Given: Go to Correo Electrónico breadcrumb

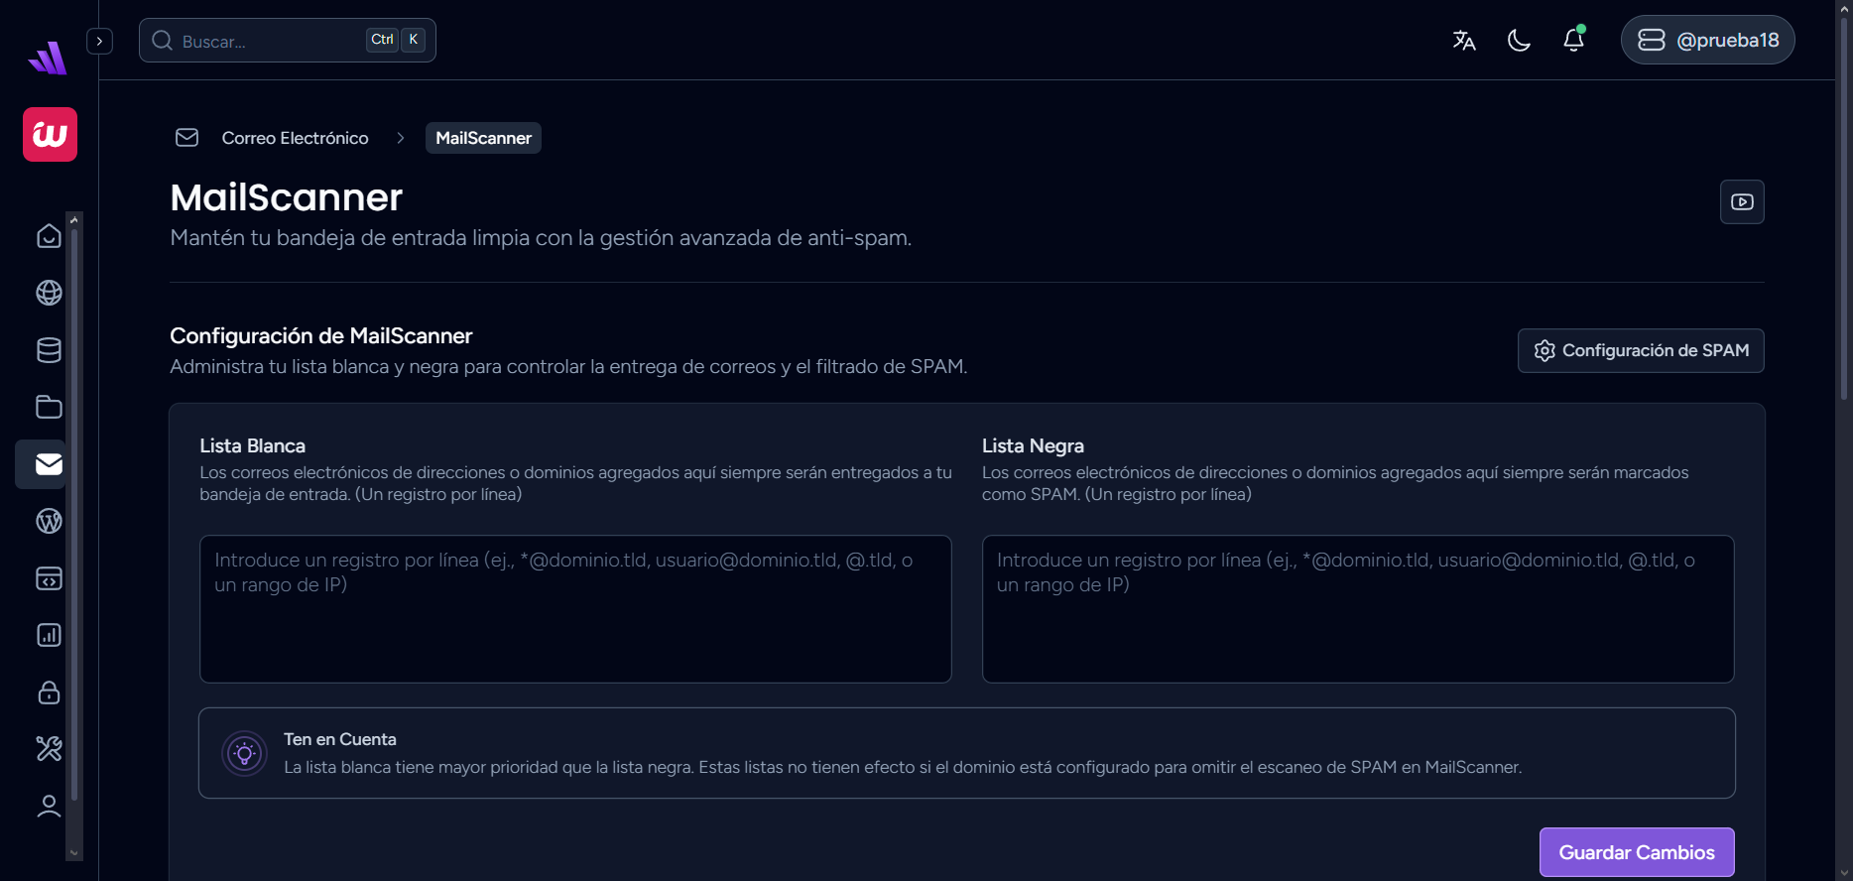Looking at the screenshot, I should click(x=295, y=138).
